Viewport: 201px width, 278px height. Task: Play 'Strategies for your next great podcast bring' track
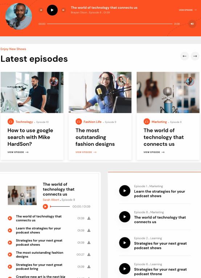pos(10,267)
